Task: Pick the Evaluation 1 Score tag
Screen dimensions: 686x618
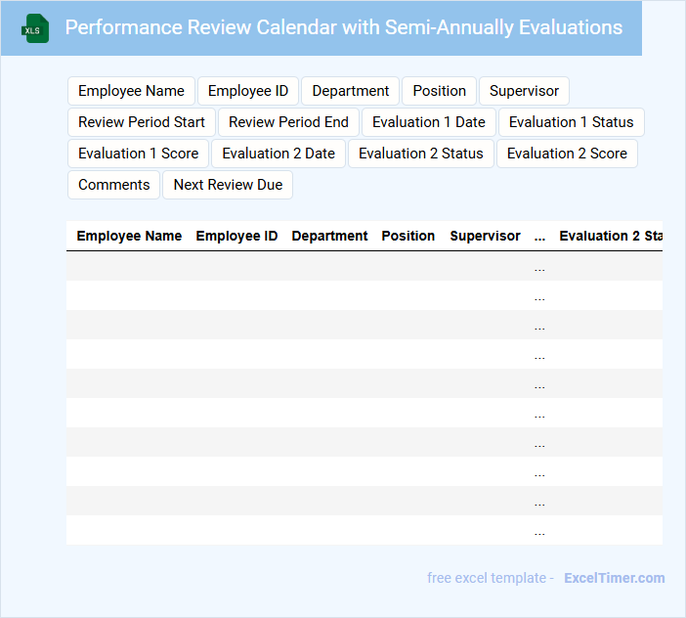Action: point(138,154)
